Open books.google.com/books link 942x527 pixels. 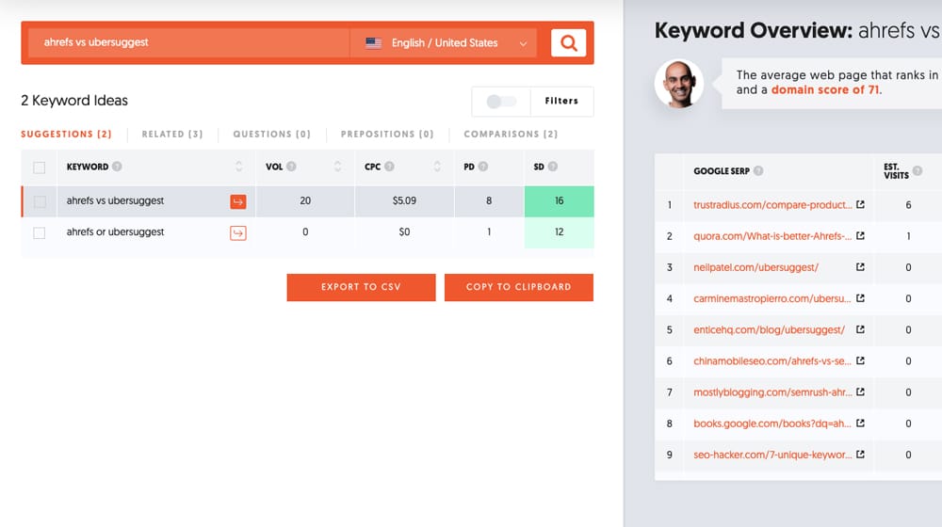pyautogui.click(x=772, y=423)
